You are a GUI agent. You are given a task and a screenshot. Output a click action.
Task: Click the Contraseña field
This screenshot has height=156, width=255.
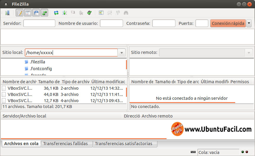point(164,23)
